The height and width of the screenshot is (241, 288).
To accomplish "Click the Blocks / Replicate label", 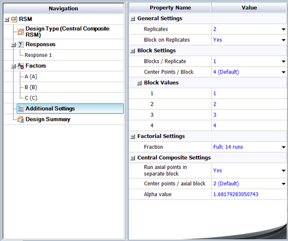I will [x=164, y=61].
